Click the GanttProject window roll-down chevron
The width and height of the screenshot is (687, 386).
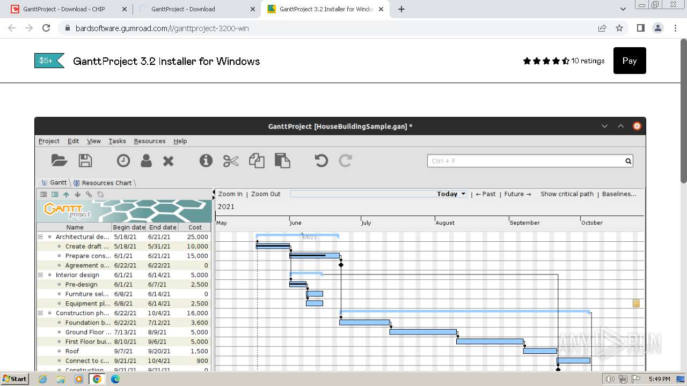tap(604, 127)
